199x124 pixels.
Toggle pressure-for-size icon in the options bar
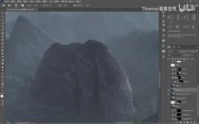click(88, 5)
